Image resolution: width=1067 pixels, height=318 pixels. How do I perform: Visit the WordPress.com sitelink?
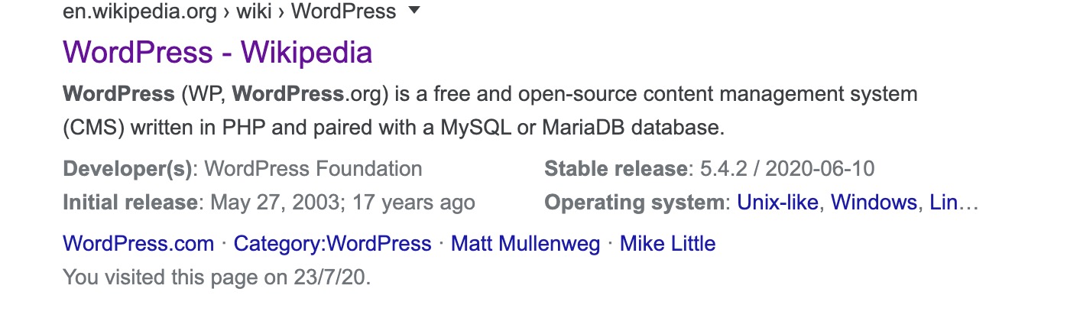coord(138,244)
